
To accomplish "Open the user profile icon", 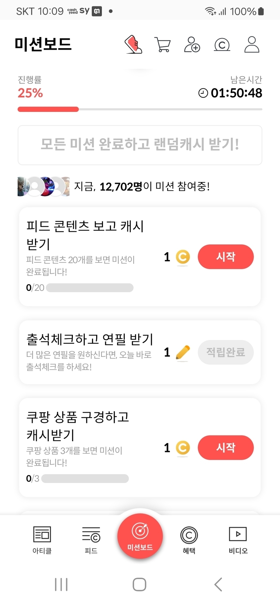I will (x=252, y=44).
